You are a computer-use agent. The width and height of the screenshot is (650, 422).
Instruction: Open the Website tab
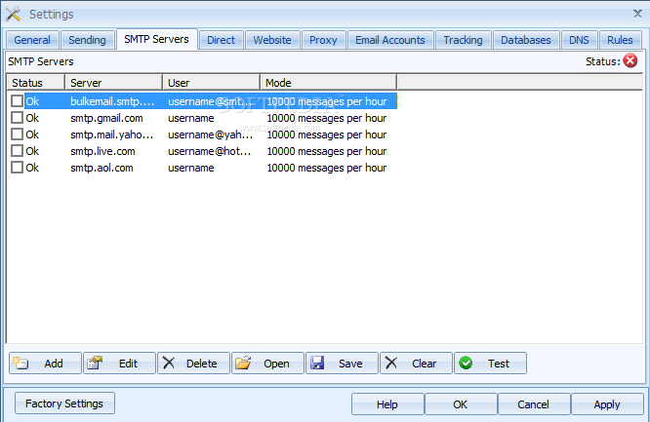coord(272,40)
